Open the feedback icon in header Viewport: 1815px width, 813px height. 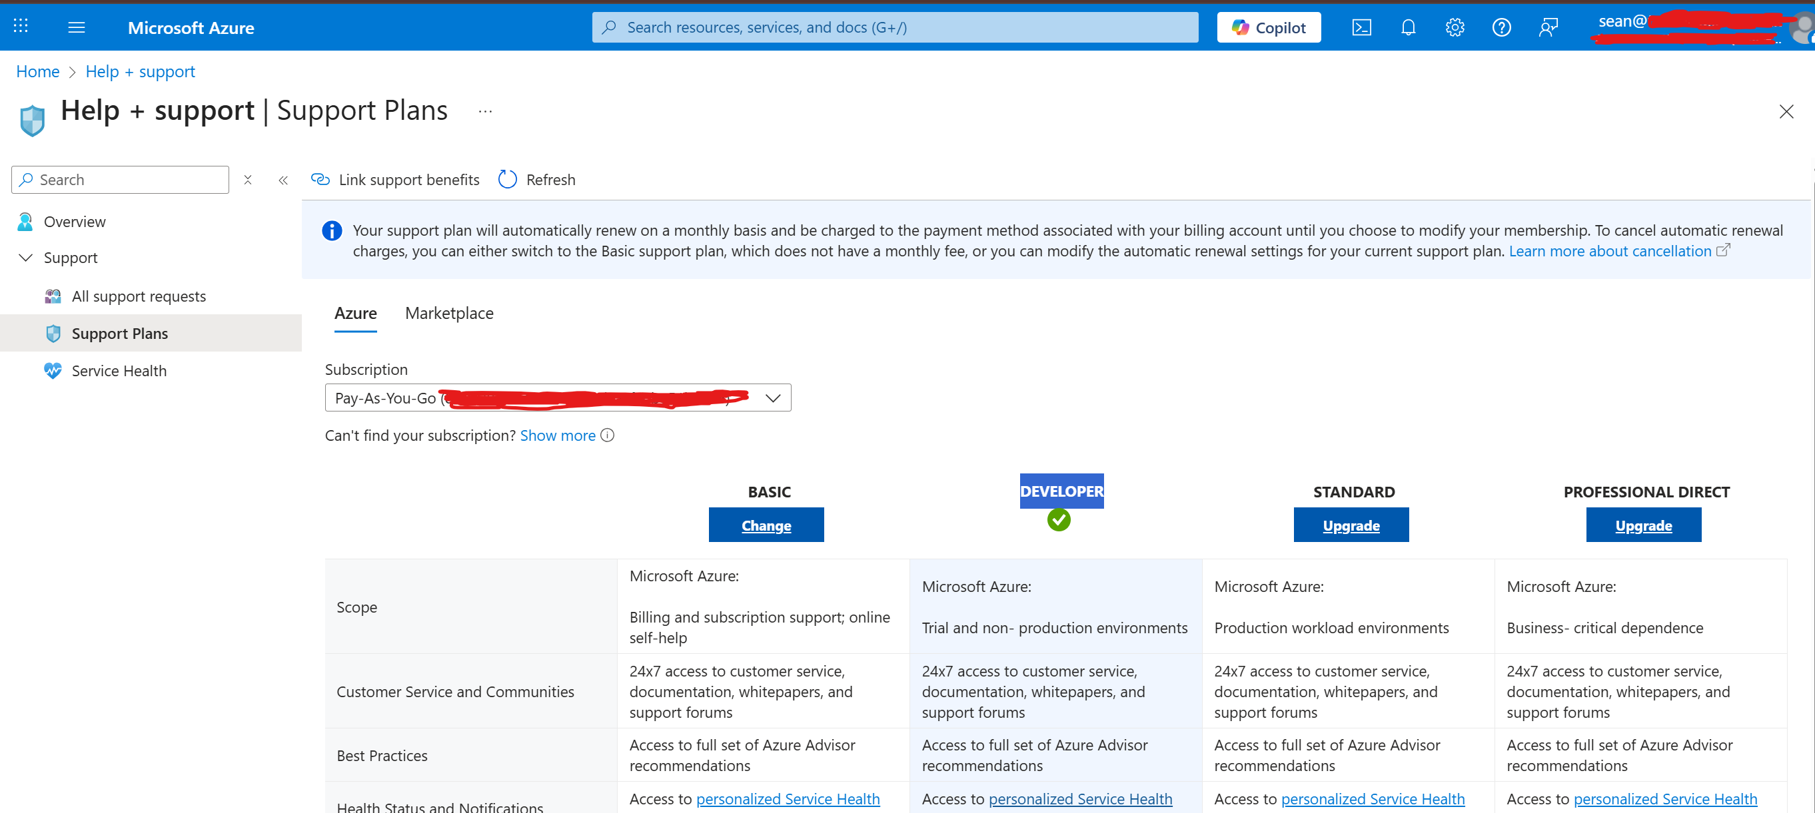(1548, 27)
